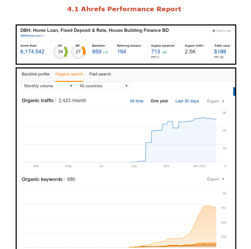Expand the All countries dropdown
The image size is (251, 249).
click(103, 86)
